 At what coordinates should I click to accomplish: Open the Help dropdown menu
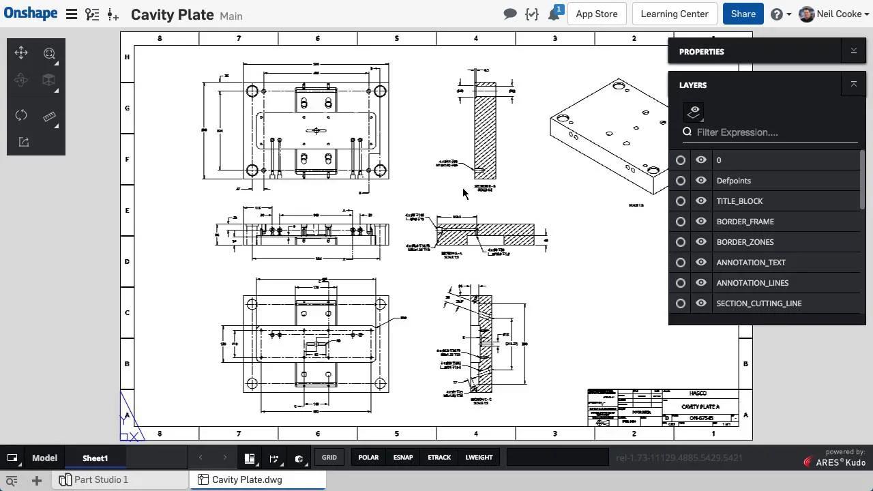coord(780,14)
